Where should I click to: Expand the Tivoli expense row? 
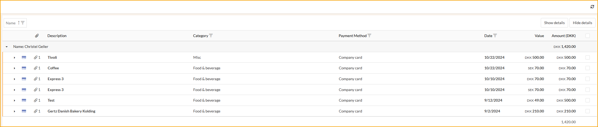click(15, 57)
